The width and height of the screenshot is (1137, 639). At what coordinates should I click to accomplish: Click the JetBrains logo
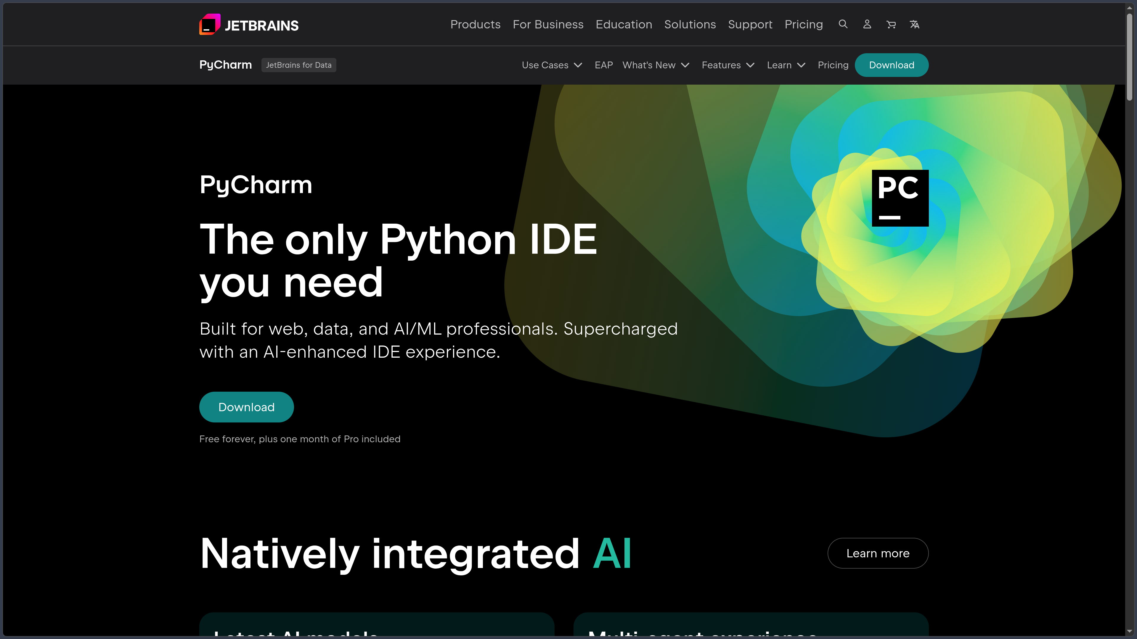coord(249,25)
